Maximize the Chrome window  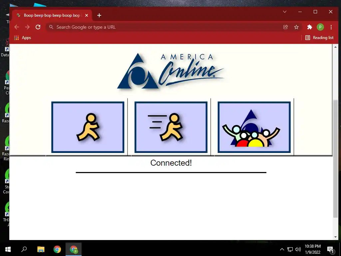(x=315, y=12)
